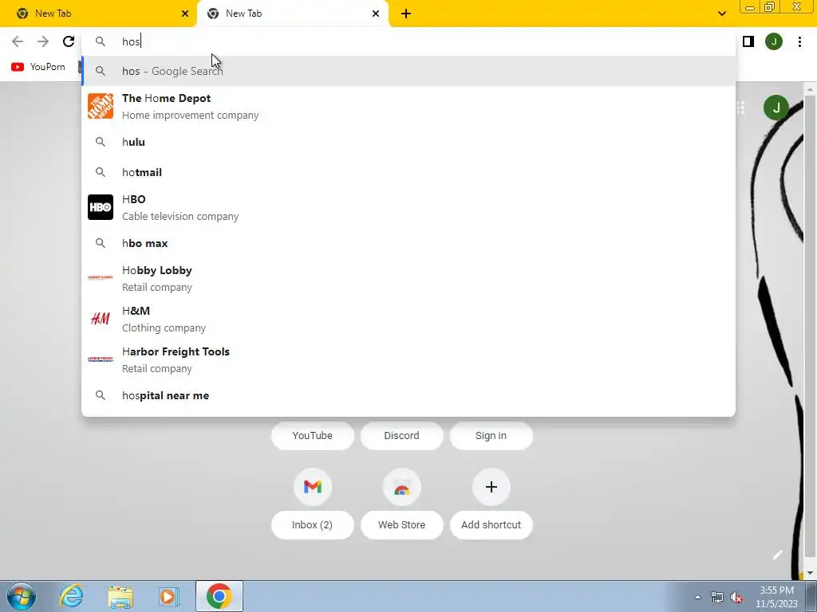The image size is (817, 612).
Task: Pick the 'hbo max' suggestion
Action: 408,243
